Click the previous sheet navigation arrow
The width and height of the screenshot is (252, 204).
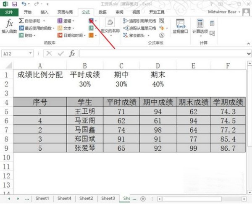(x=9, y=199)
